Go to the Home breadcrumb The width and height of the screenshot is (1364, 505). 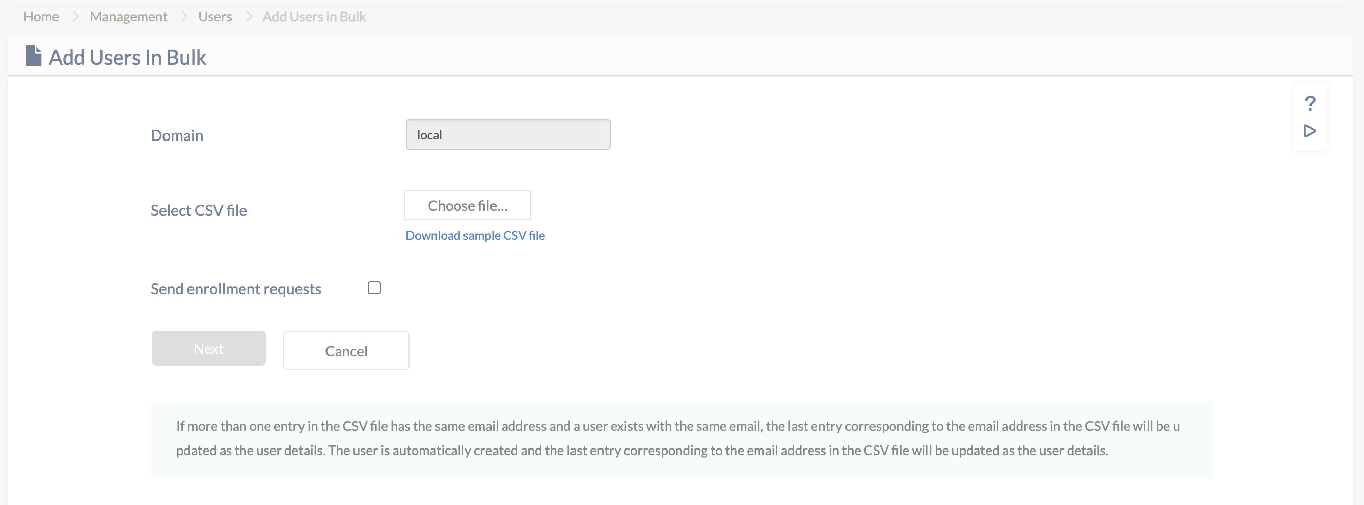click(41, 17)
